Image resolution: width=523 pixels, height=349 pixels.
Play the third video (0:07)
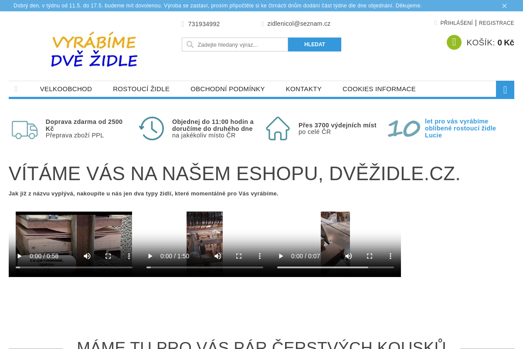click(281, 256)
